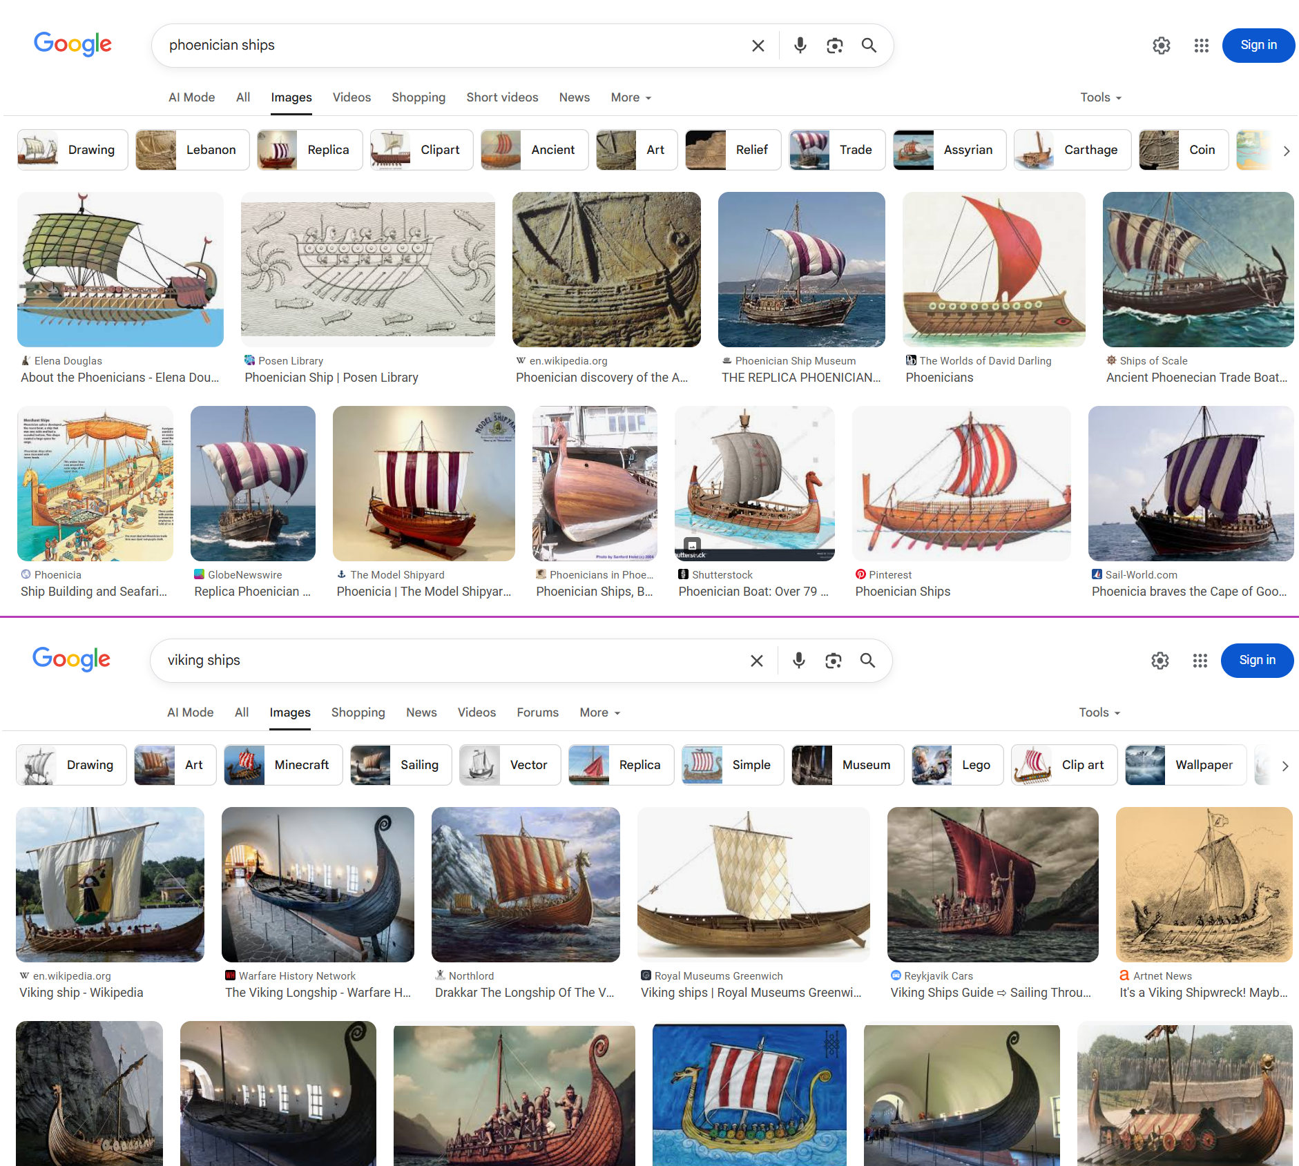The image size is (1299, 1166).
Task: Open Google apps grid in phoenician ships page
Action: point(1202,46)
